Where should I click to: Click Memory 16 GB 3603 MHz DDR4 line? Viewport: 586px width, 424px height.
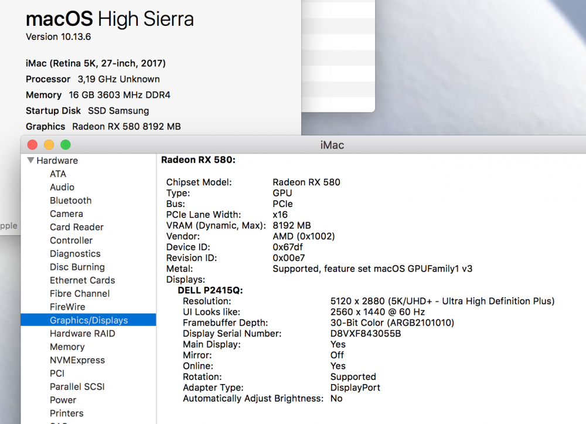98,95
